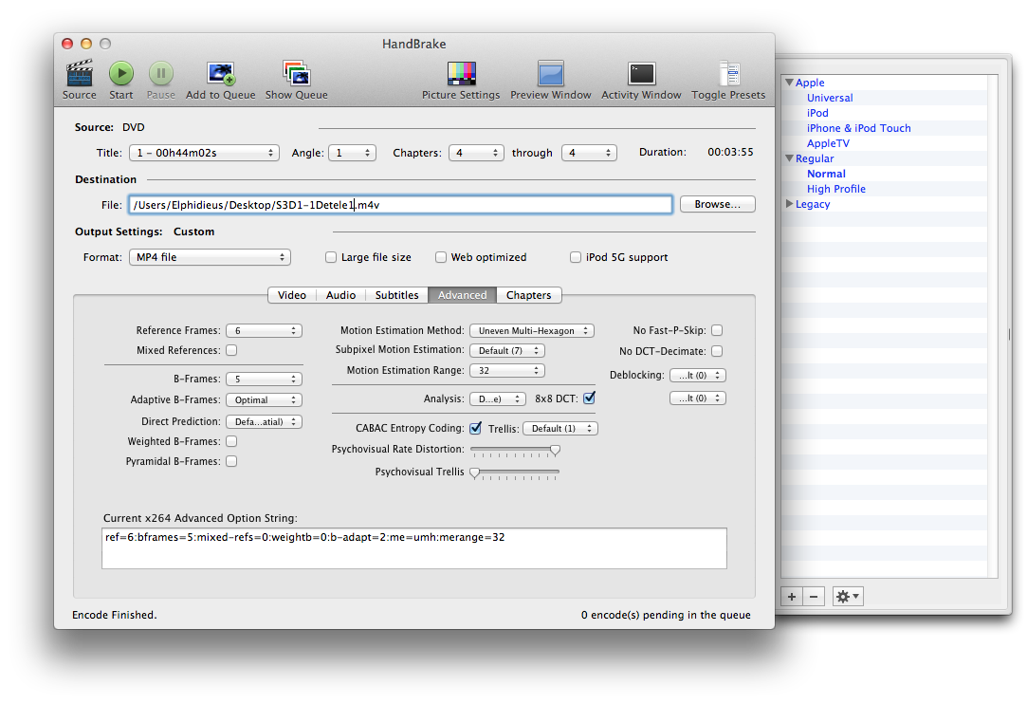Switch to the Chapters tab
The height and width of the screenshot is (704, 1027).
(528, 295)
